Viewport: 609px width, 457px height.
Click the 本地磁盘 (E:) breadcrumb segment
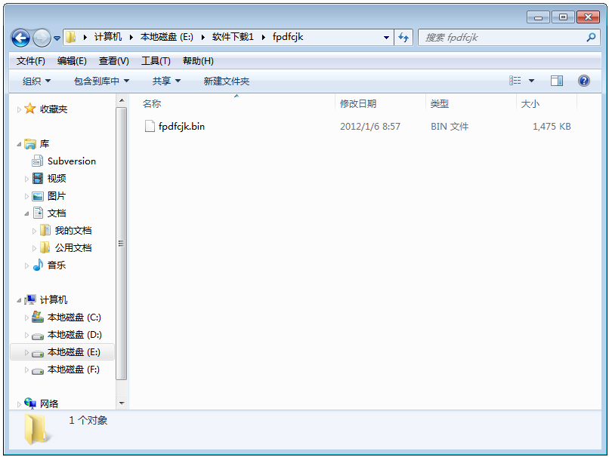point(167,37)
